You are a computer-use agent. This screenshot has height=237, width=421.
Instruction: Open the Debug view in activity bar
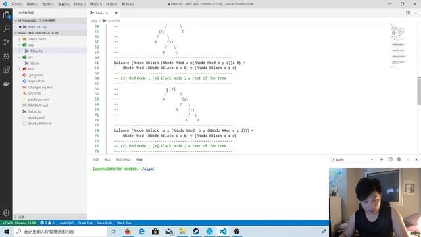[x=6, y=56]
